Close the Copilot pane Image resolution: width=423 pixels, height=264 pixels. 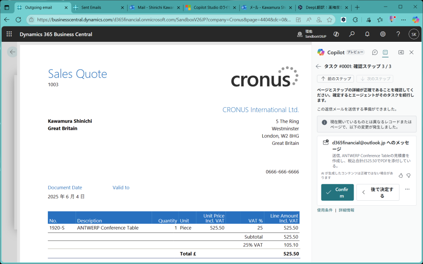[411, 53]
